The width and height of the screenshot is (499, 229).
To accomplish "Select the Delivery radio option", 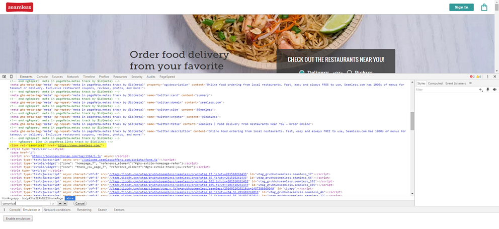I will click(302, 72).
